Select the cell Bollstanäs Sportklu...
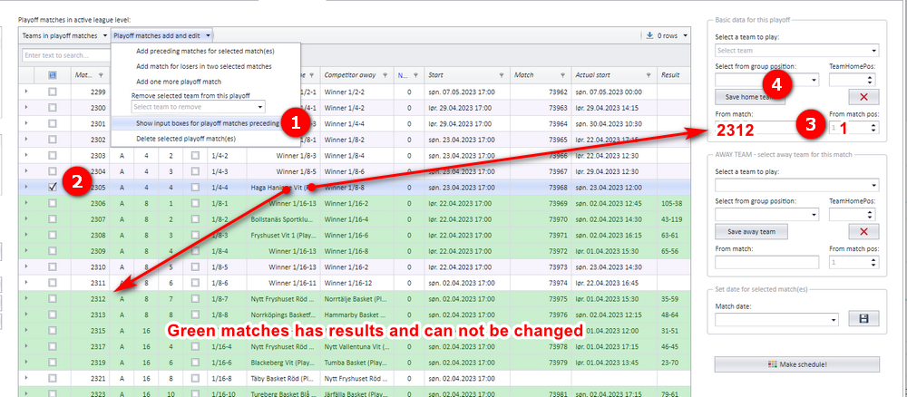Image resolution: width=907 pixels, height=397 pixels. point(283,219)
